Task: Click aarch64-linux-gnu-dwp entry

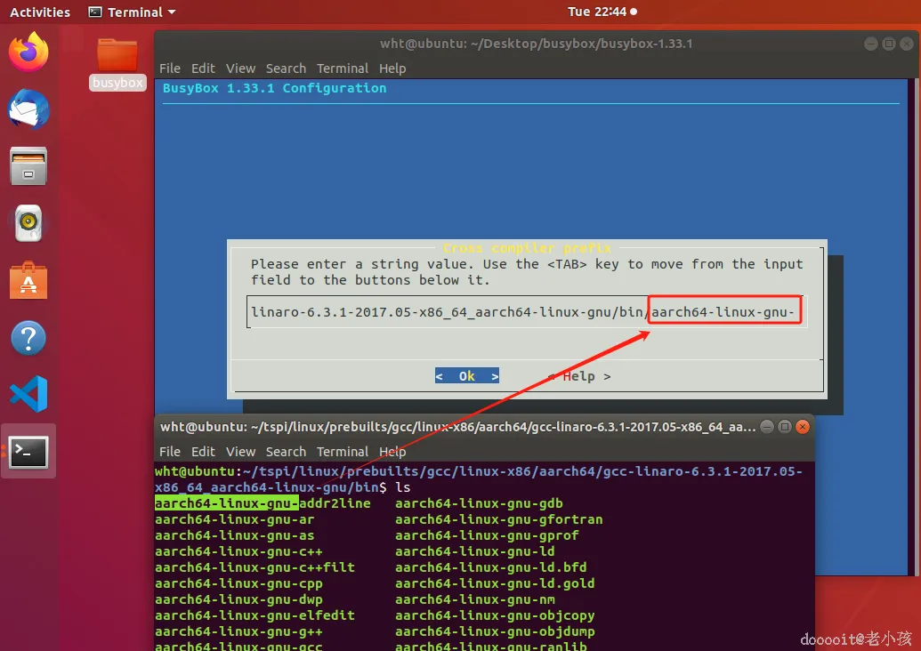Action: [x=238, y=599]
